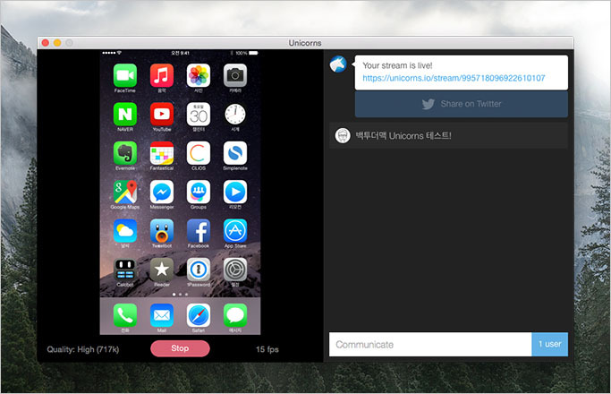Open the Calendar icon showing 30
611x394 pixels.
pyautogui.click(x=199, y=115)
